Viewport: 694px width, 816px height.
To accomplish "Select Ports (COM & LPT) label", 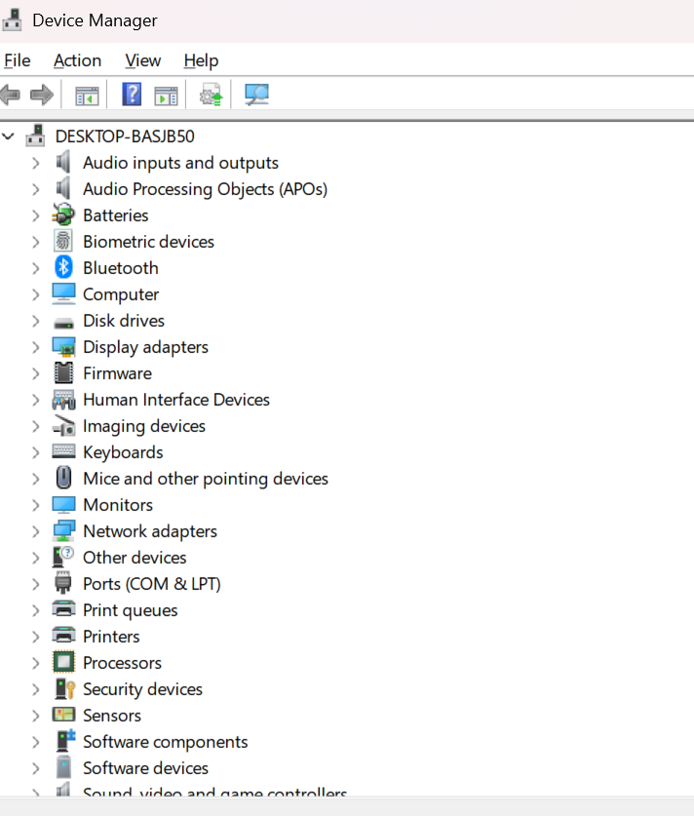I will pos(151,584).
